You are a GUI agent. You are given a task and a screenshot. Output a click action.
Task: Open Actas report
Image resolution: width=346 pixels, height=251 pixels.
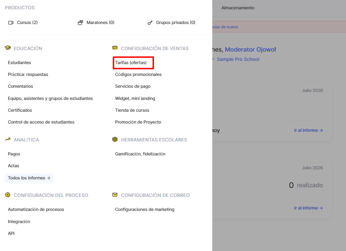click(14, 166)
